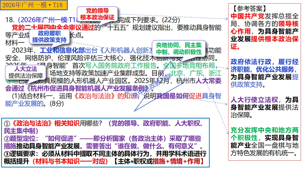Select the red "（材料与书本知识一一对应）" note
This screenshot has width=304, height=171.
coord(70,161)
